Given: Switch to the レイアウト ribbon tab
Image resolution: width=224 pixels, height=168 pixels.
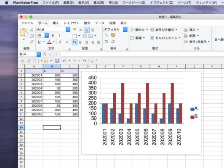Looking at the screenshot, I should pos(71,23).
